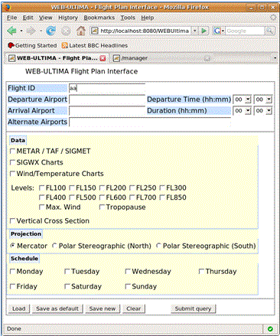Tick the SIGWX Charts checkbox
280x336 pixels.
tap(12, 162)
